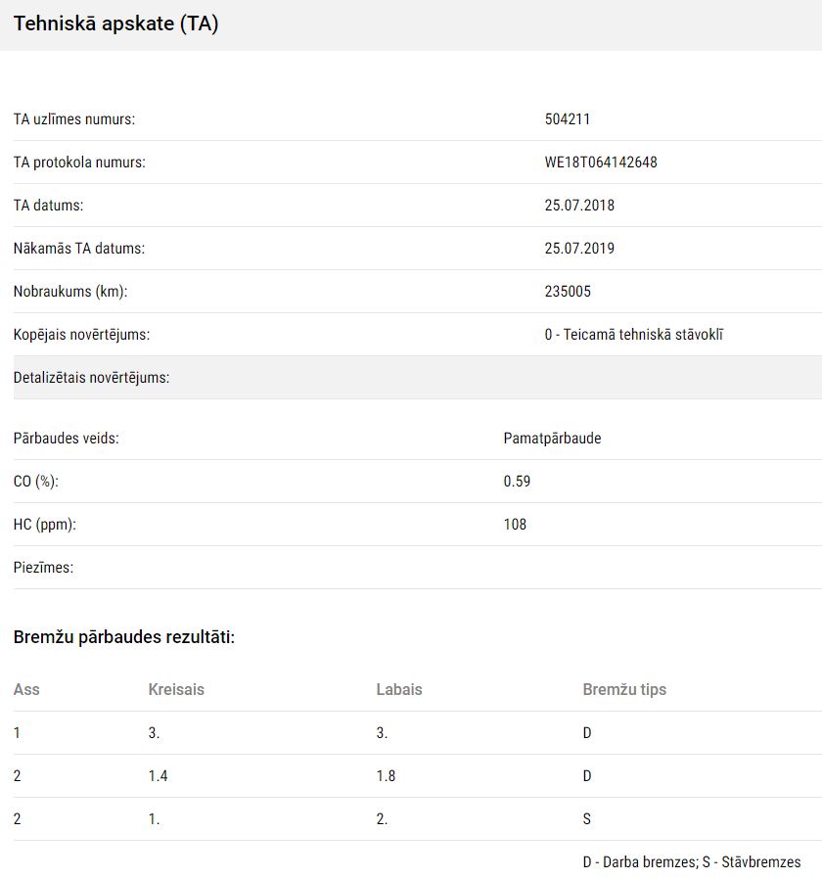Click the 'TA uzlīmes numurs:' label
The width and height of the screenshot is (822, 879).
click(x=74, y=118)
